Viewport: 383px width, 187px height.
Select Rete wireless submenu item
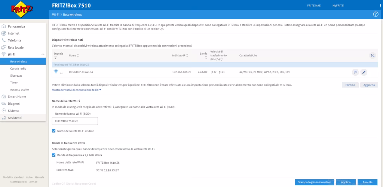click(23, 61)
